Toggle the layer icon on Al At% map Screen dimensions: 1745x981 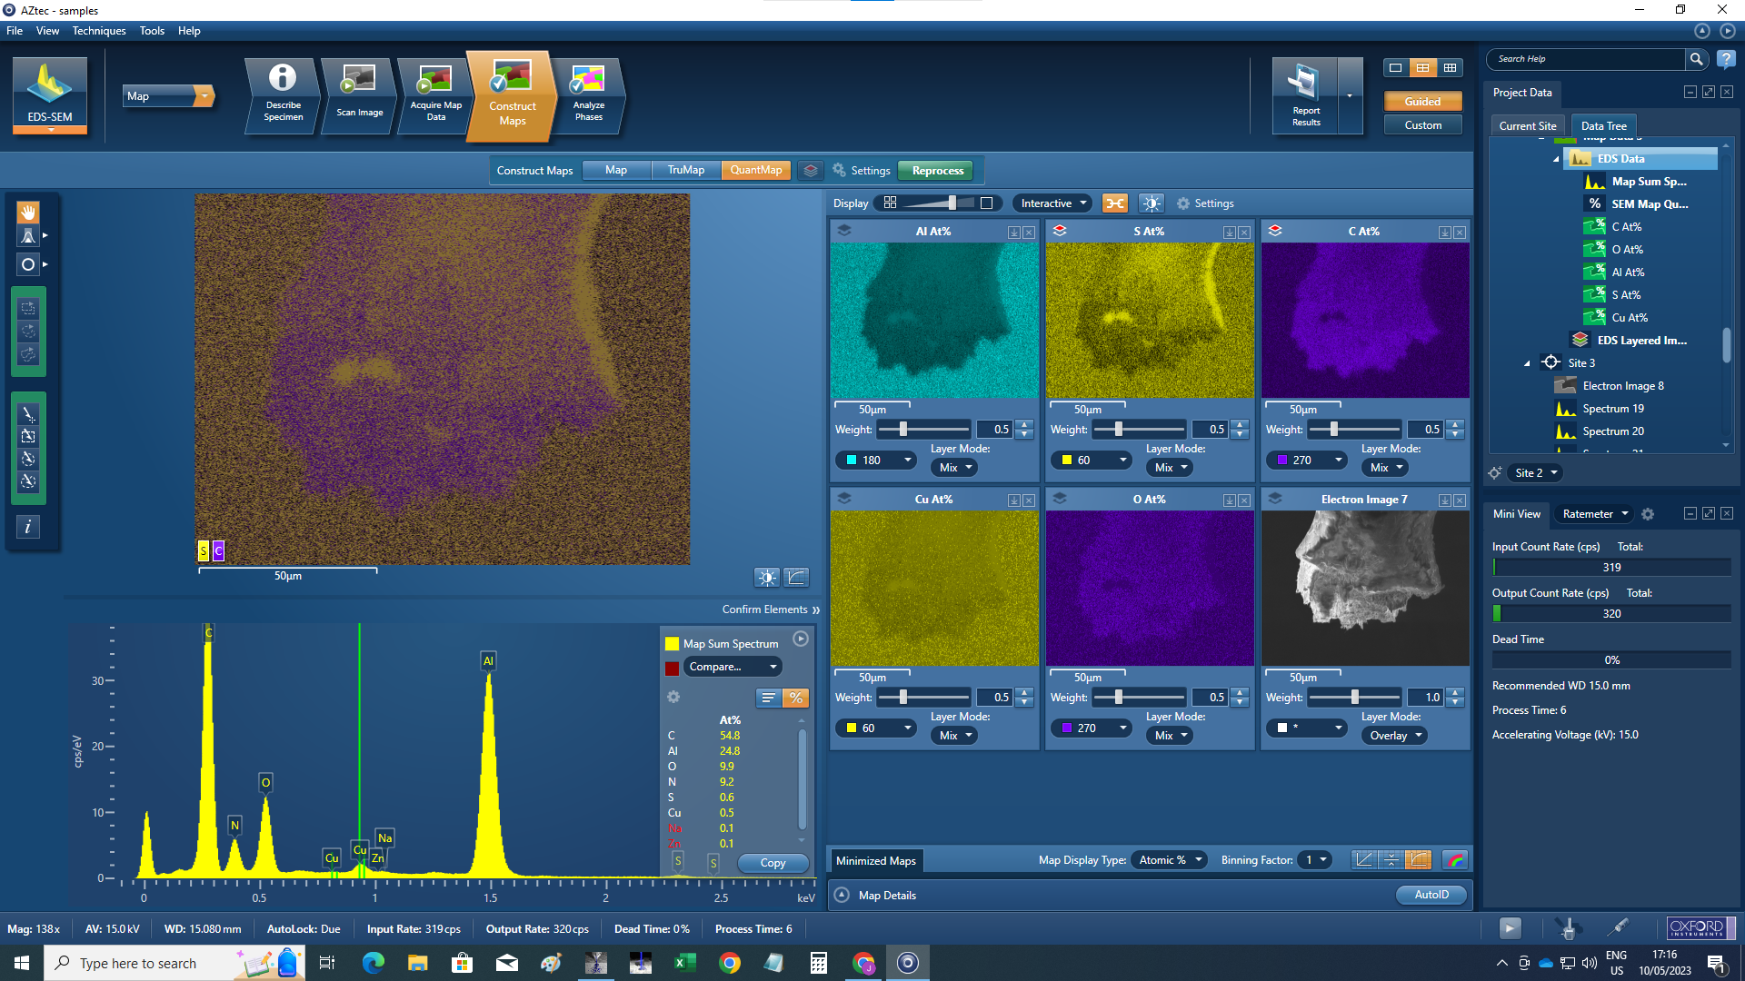844,231
